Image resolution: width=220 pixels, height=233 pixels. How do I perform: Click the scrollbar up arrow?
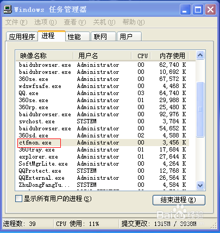(x=200, y=55)
